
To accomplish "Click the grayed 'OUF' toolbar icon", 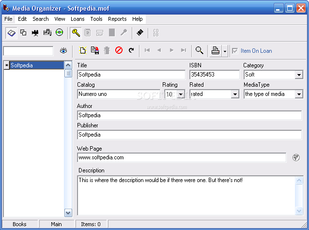I will point(100,33).
